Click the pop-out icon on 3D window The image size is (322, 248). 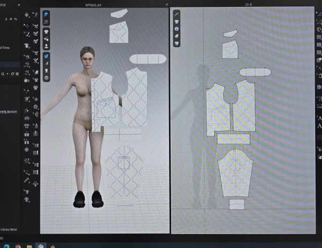[166, 4]
